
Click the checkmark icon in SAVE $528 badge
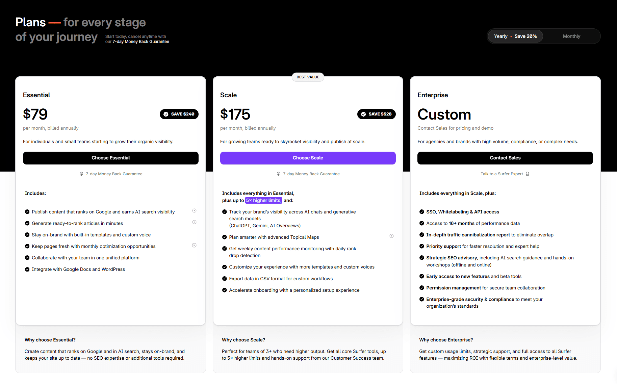tap(363, 114)
